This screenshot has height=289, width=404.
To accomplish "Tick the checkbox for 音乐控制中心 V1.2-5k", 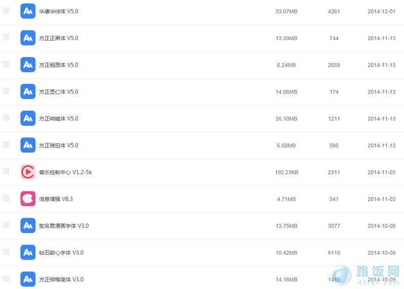I will pos(6,171).
